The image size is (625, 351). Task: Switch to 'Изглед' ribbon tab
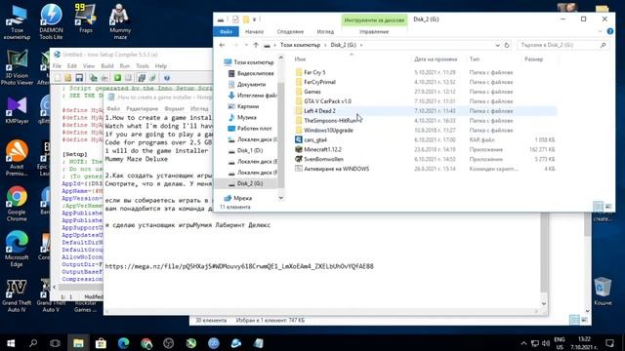tap(325, 31)
